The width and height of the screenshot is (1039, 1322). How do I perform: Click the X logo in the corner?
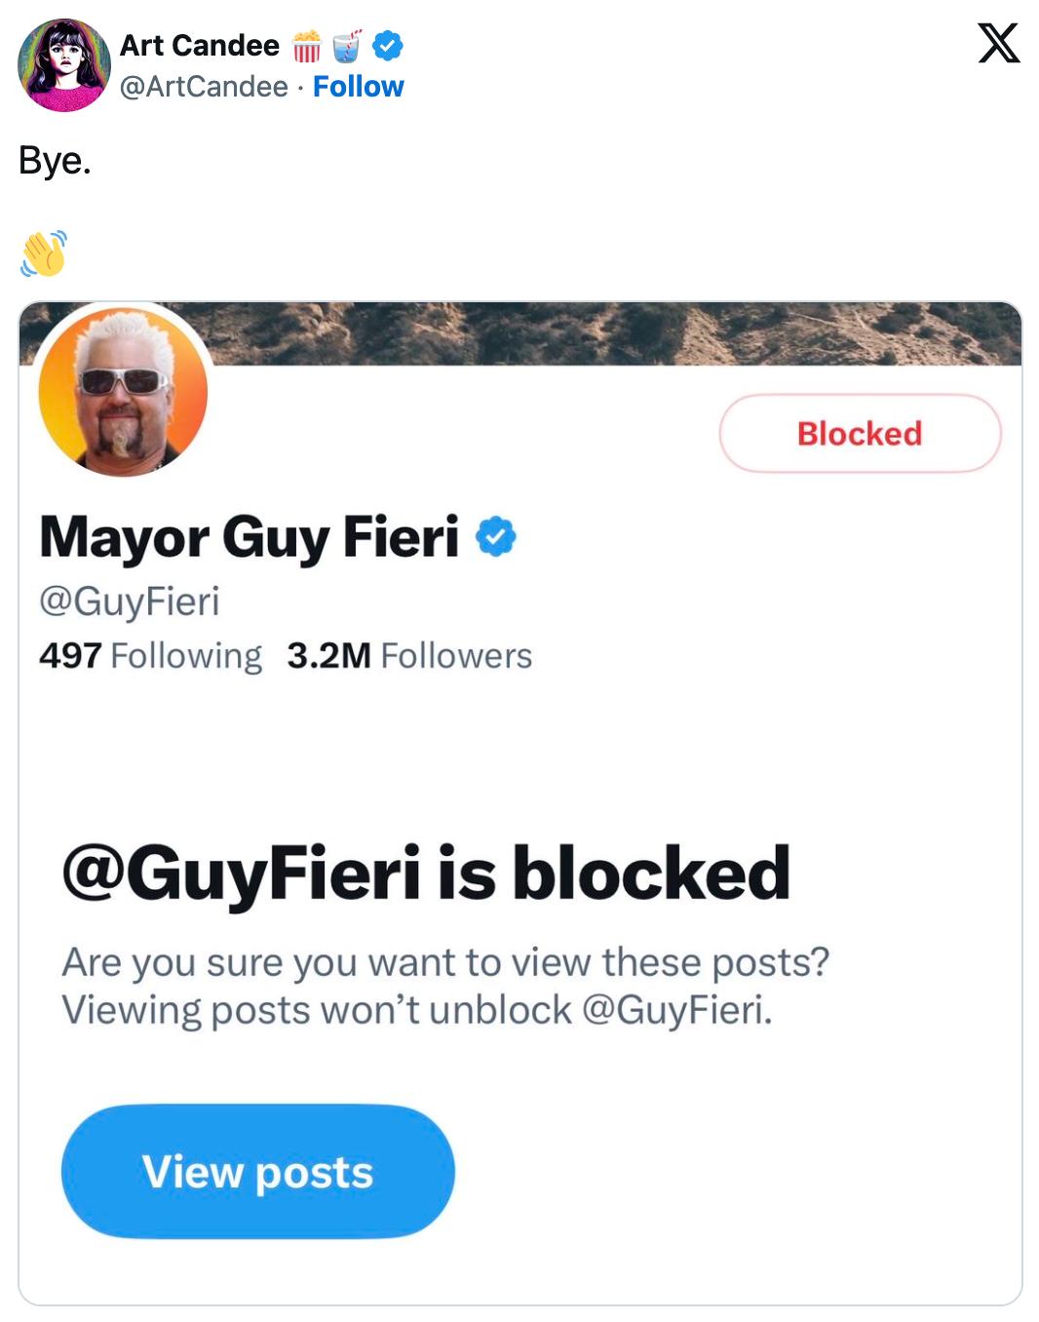click(x=998, y=43)
